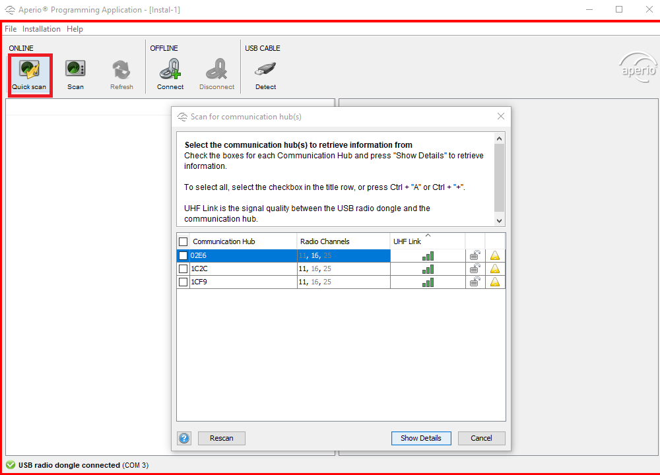Open help via blue question mark icon

pos(184,438)
